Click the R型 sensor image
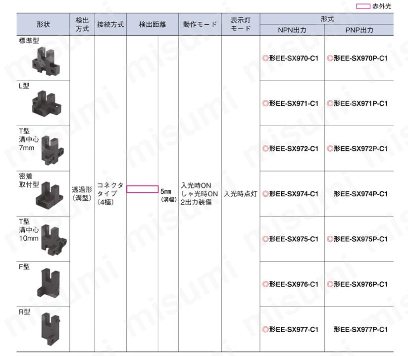 51,329
